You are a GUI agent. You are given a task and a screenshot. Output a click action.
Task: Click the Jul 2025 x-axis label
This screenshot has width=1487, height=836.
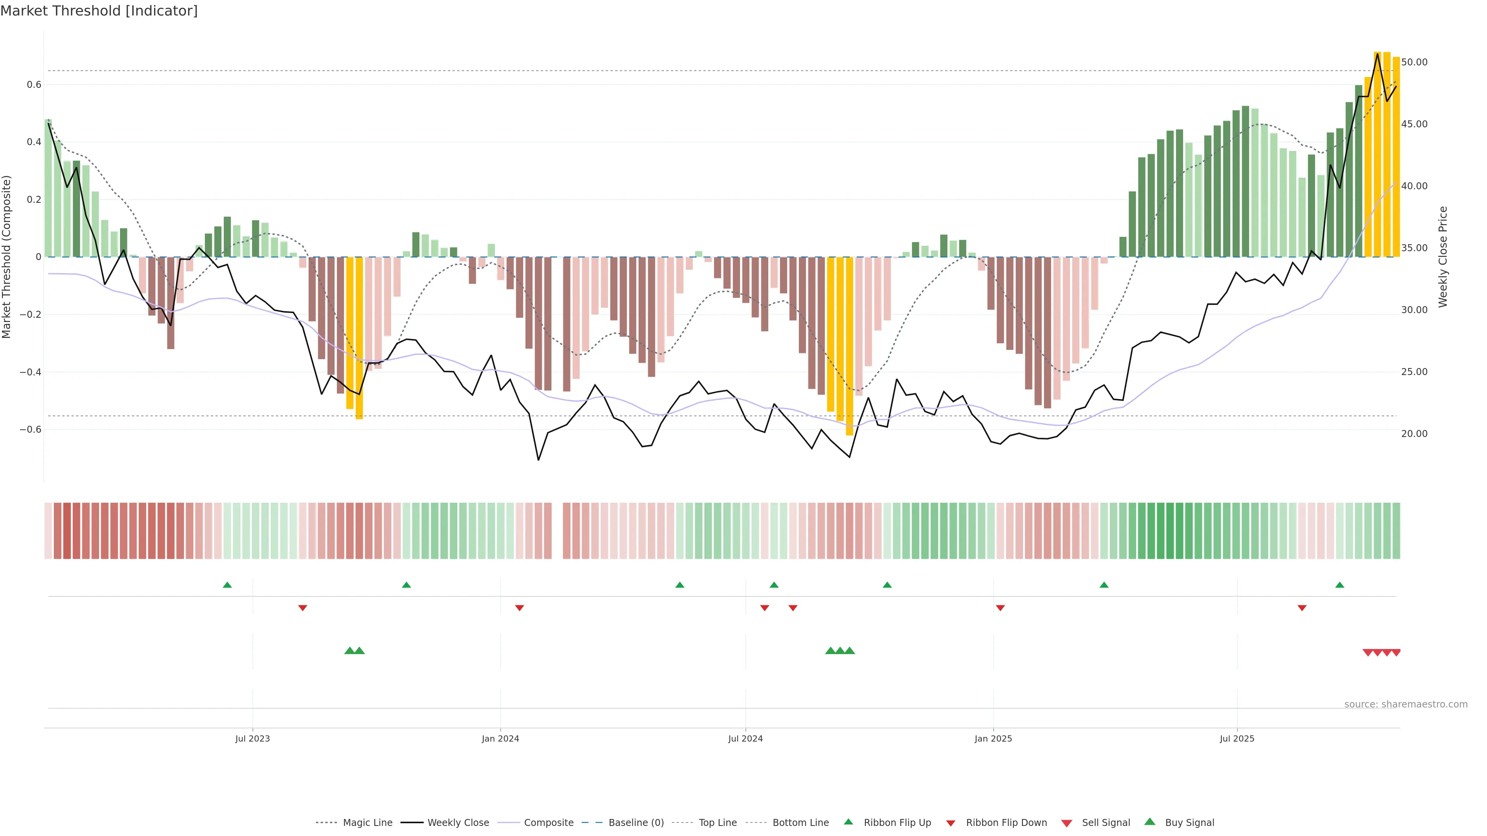point(1236,738)
